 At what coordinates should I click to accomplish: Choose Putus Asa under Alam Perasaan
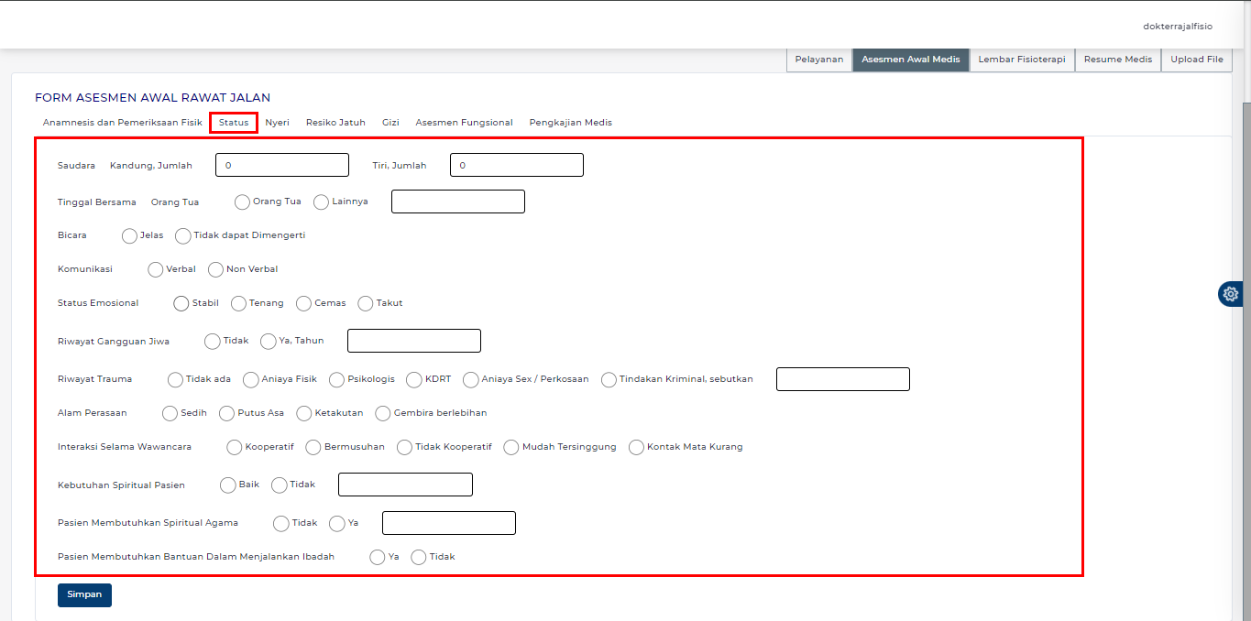(227, 413)
